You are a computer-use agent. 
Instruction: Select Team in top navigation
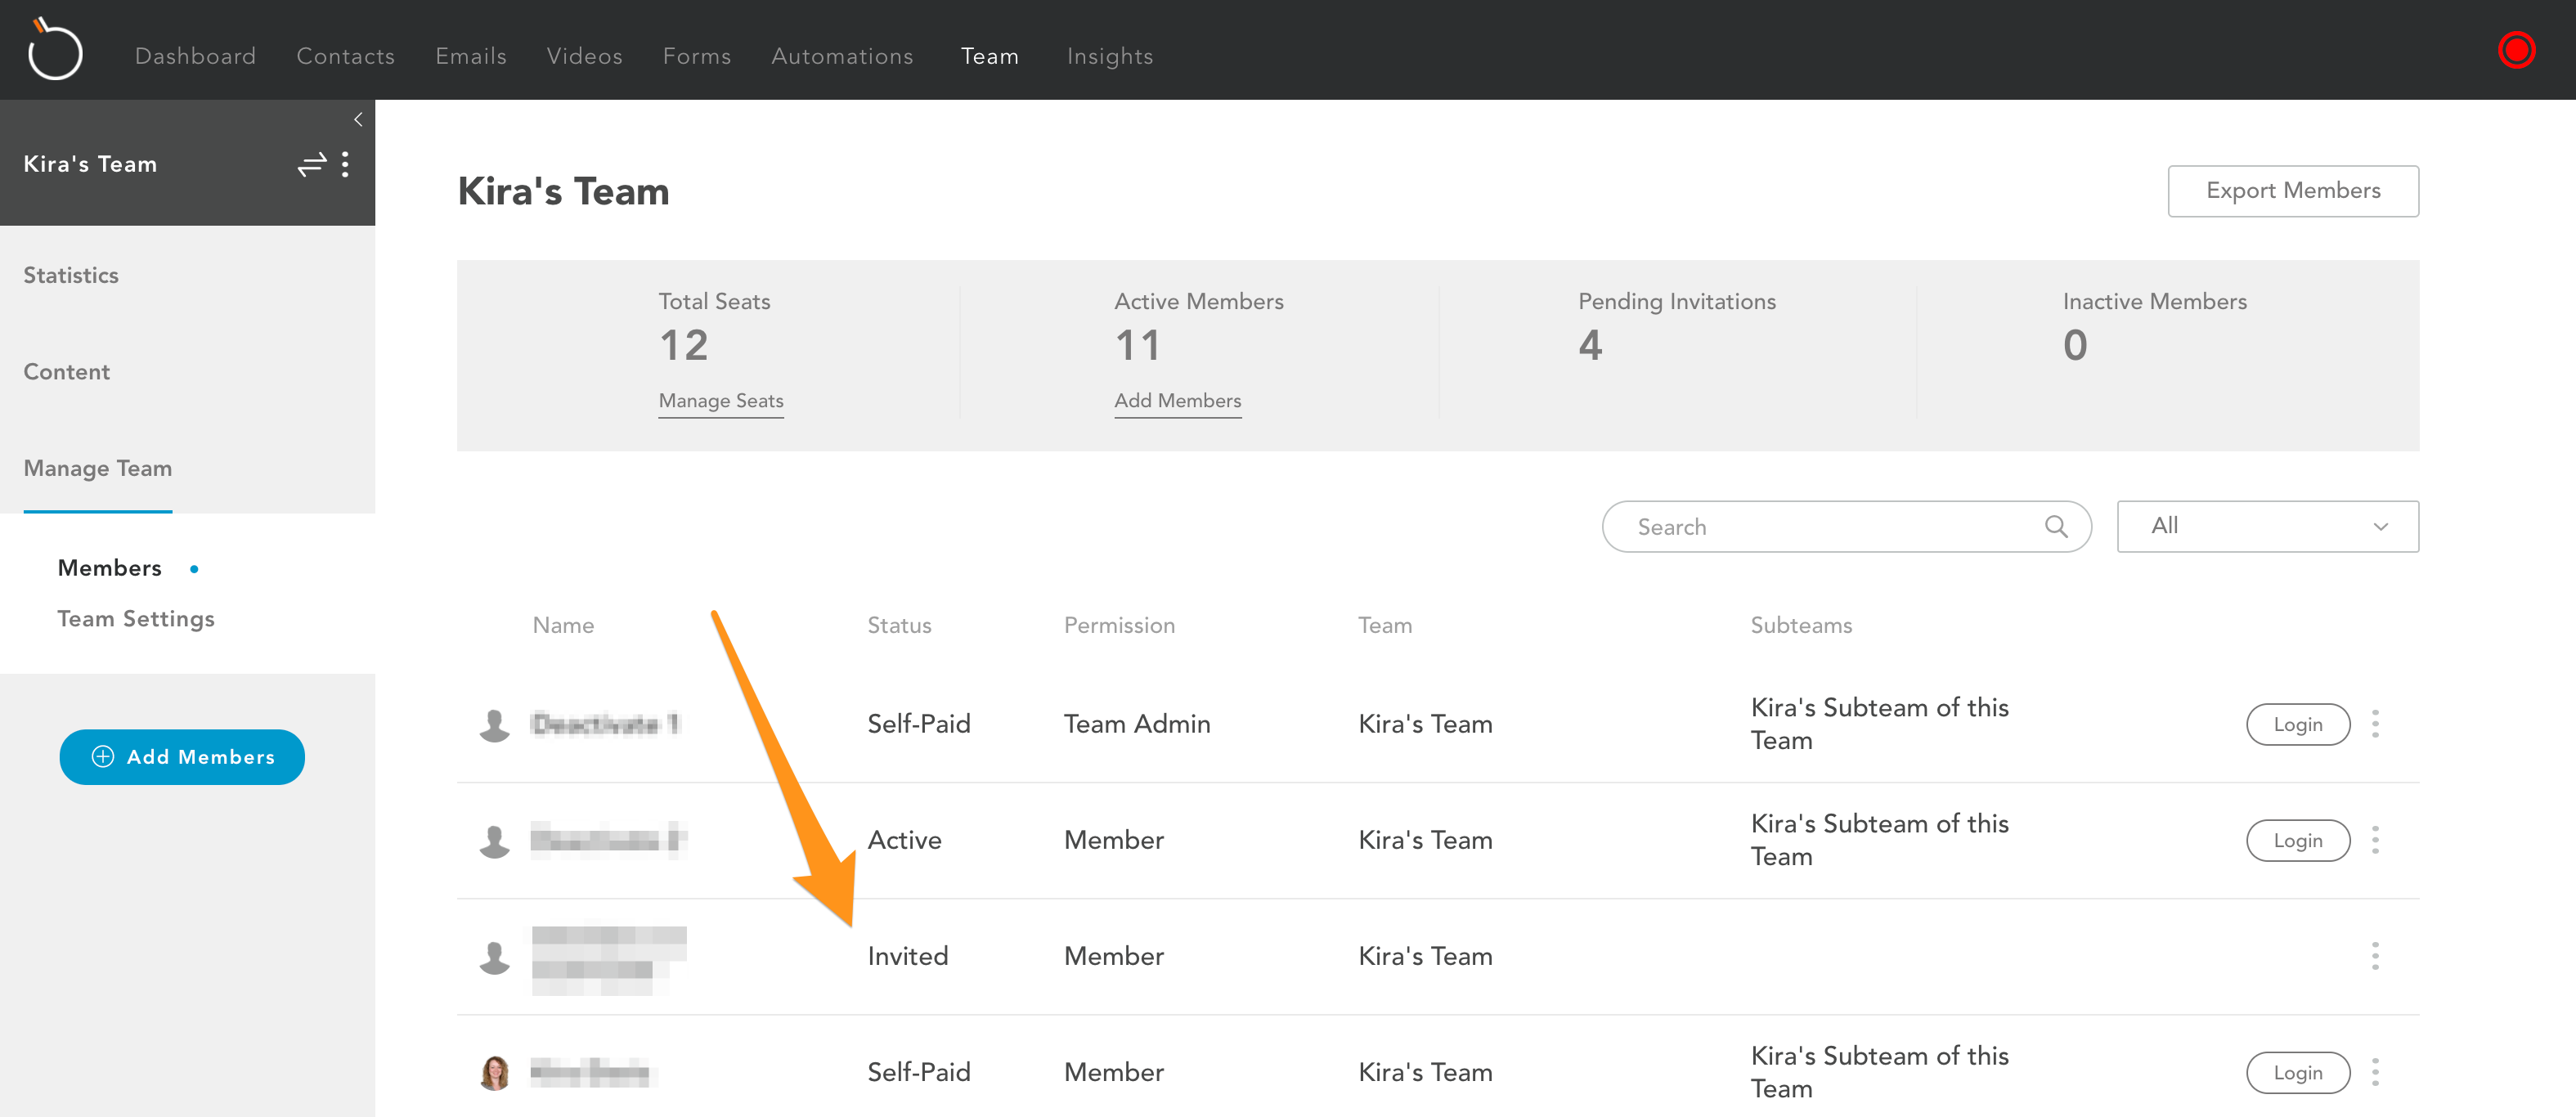point(989,56)
